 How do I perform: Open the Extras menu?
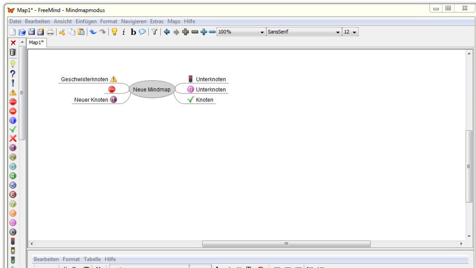click(x=157, y=21)
